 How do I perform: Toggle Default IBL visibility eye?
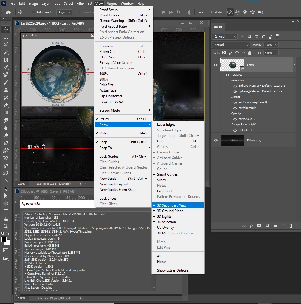coord(235,130)
